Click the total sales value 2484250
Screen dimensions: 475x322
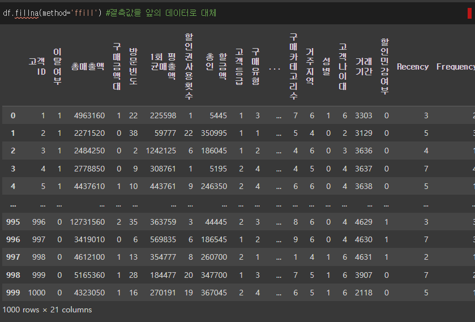[89, 151]
